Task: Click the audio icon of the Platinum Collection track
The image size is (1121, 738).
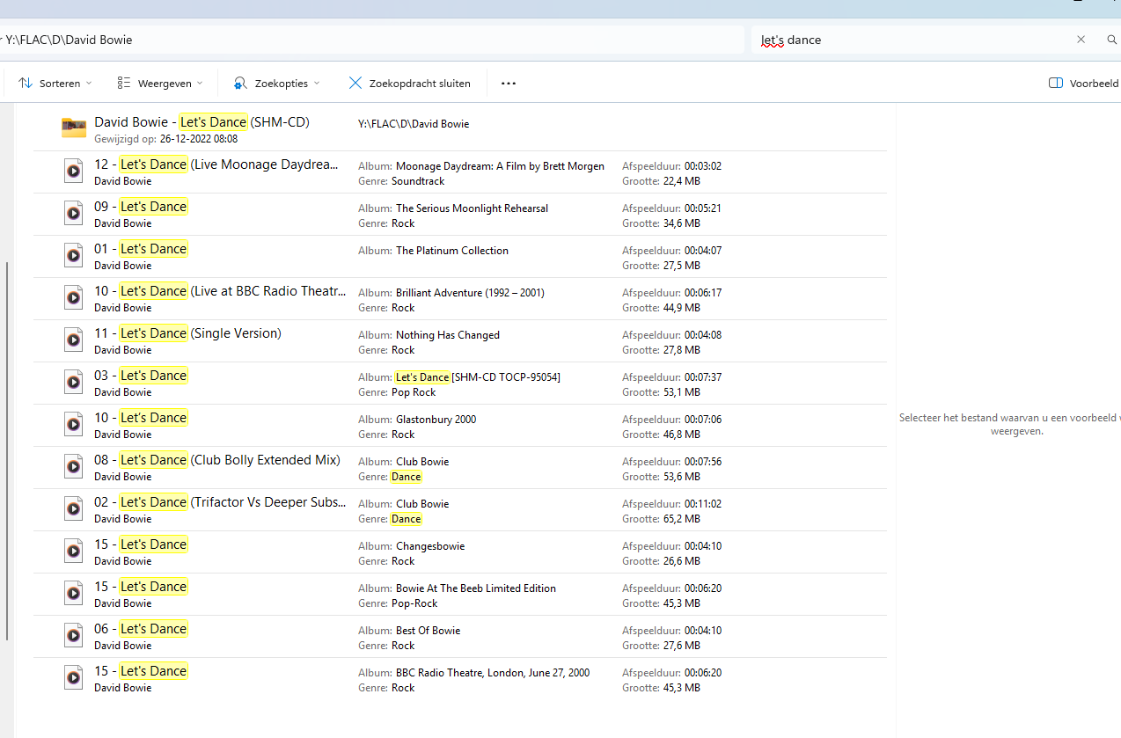Action: coord(74,256)
